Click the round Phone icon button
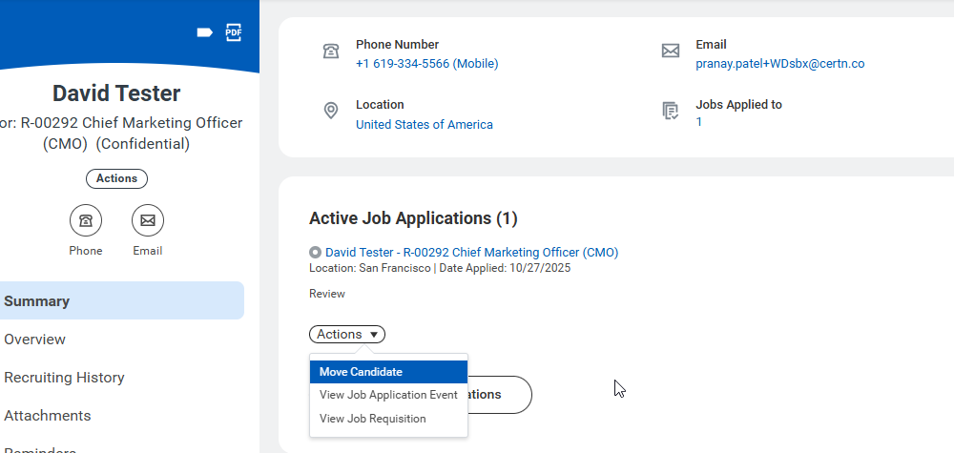This screenshot has width=954, height=453. 86,220
